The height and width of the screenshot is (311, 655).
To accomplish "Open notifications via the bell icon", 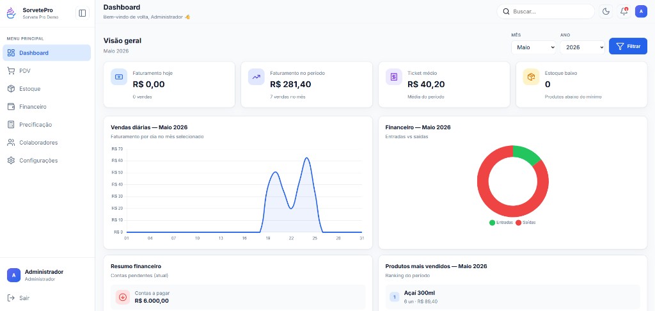I will [624, 12].
